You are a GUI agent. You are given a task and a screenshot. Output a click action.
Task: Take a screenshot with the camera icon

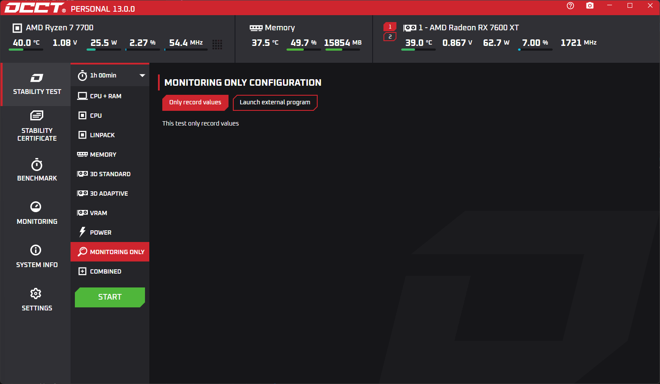590,6
